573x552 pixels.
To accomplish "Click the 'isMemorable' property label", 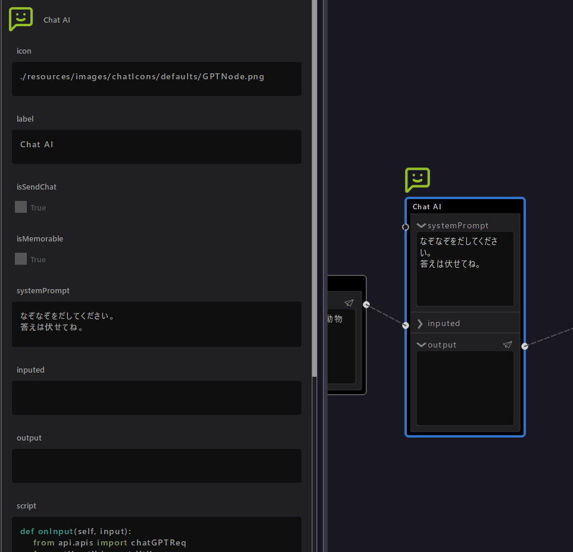I will click(40, 239).
